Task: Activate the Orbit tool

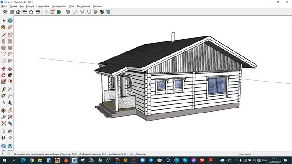Action: pyautogui.click(x=4, y=110)
